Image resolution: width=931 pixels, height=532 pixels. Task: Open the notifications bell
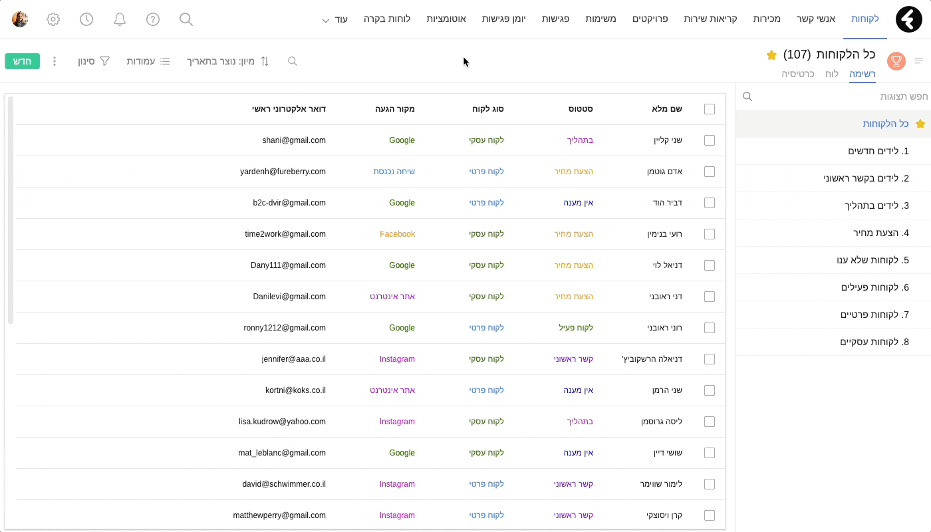(x=120, y=19)
